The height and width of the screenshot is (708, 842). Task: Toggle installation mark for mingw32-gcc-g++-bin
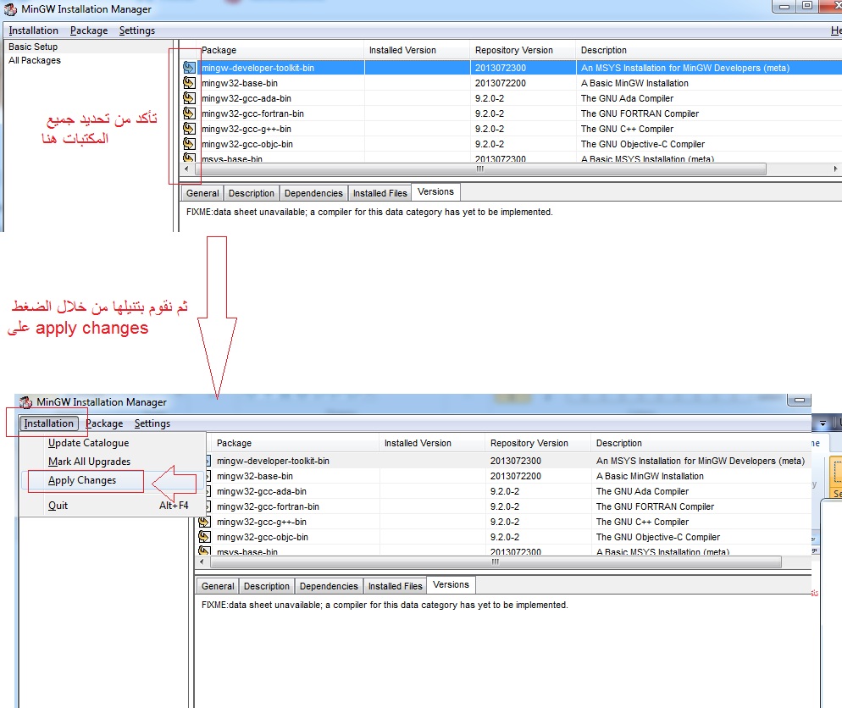188,129
